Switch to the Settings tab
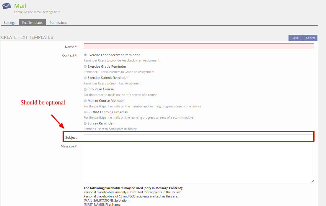Viewport: 326px width, 206px height. point(9,23)
